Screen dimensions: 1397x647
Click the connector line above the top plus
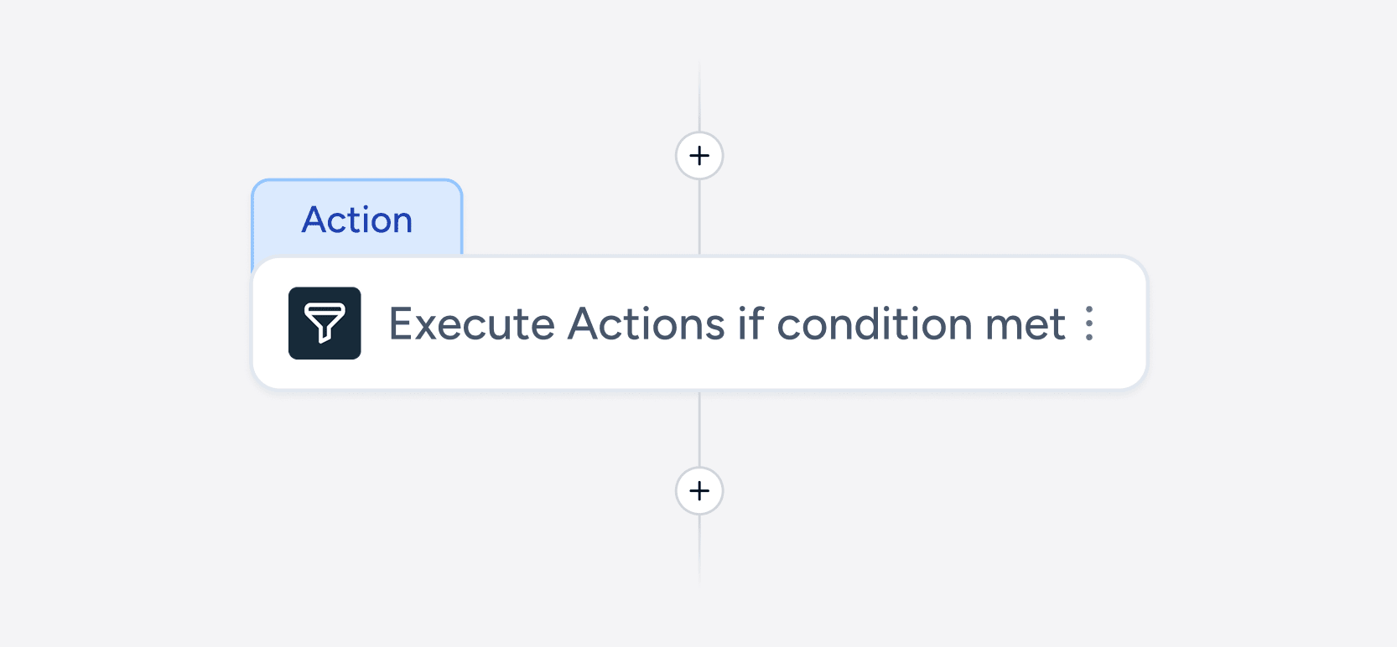click(699, 96)
